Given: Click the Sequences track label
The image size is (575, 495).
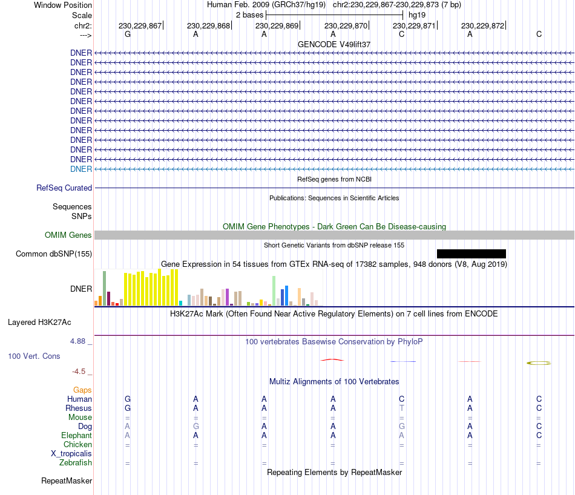Looking at the screenshot, I should [x=72, y=206].
